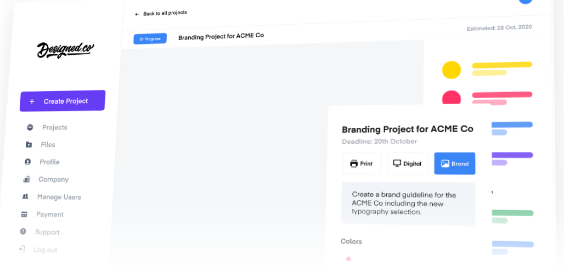Click the In Progress status badge
The image size is (564, 266).
pos(150,39)
